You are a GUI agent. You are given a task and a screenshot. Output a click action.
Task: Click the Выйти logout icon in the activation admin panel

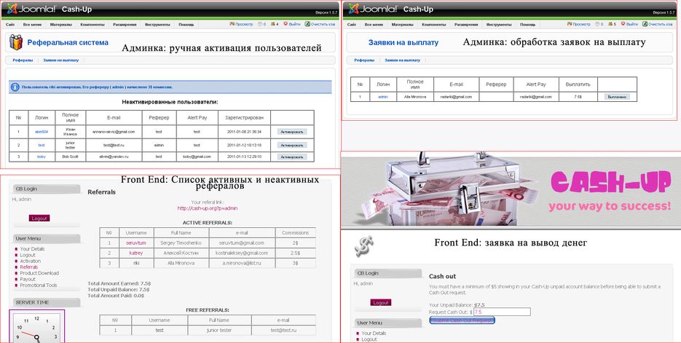(286, 24)
